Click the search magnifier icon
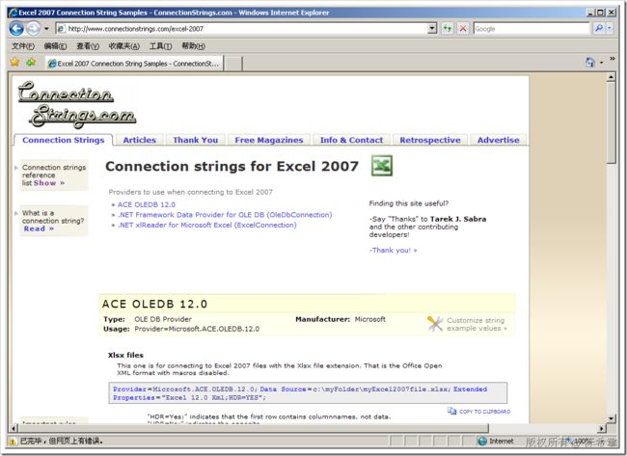This screenshot has height=456, width=627. (599, 28)
